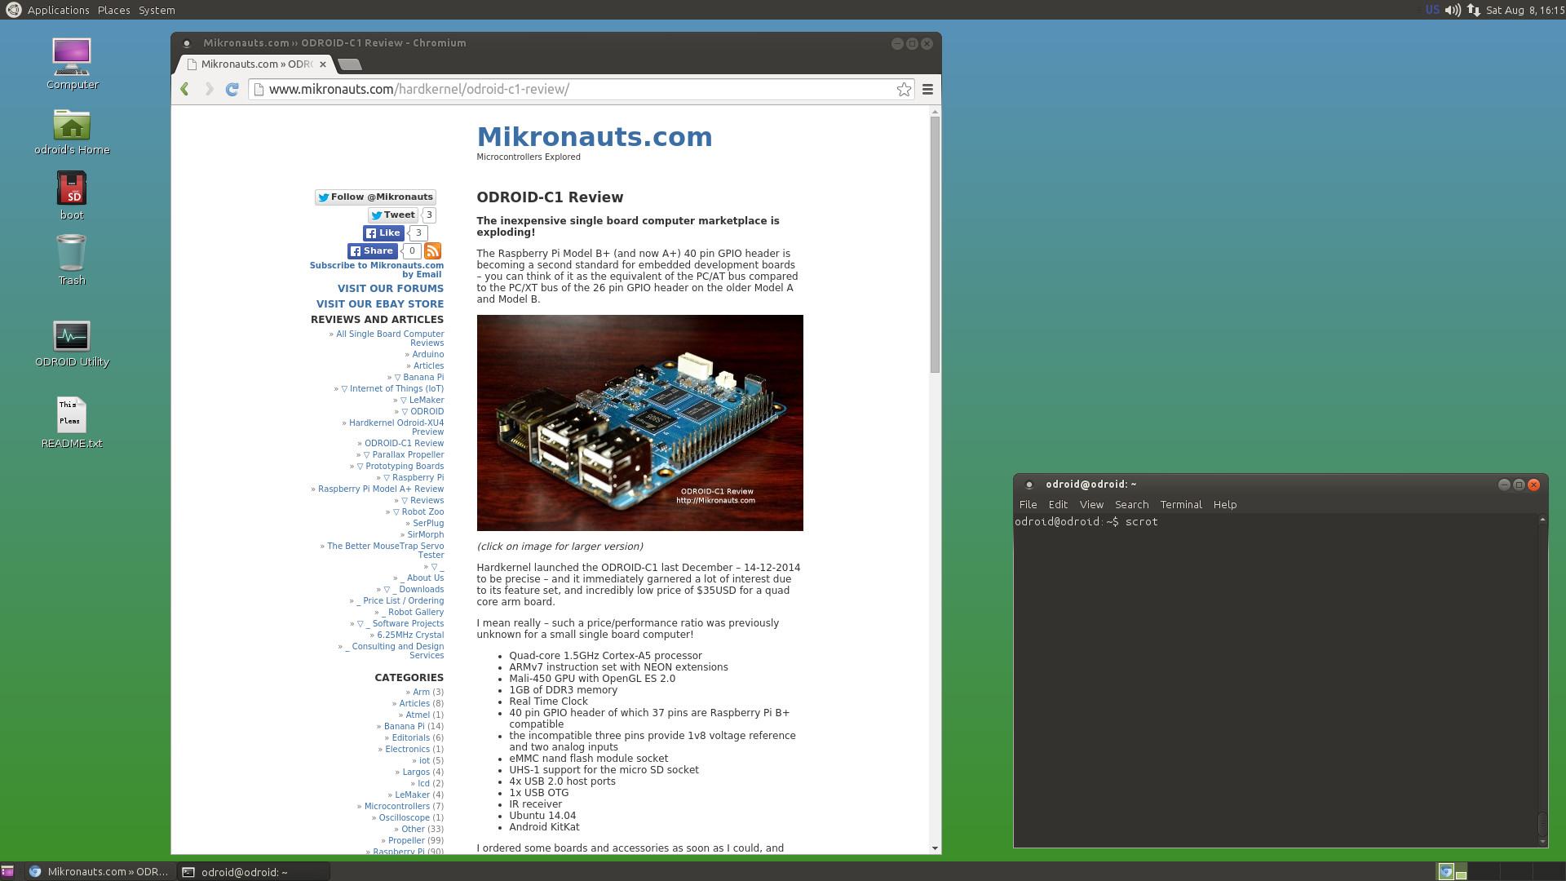Switch to first workspace in pager
1566x881 pixels.
pyautogui.click(x=1452, y=871)
